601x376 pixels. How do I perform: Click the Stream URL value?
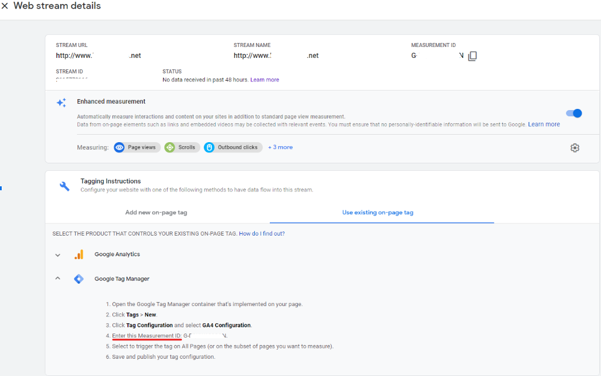pos(99,56)
